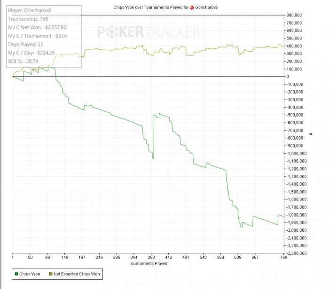Click the 197 x-axis tick label

point(82,258)
